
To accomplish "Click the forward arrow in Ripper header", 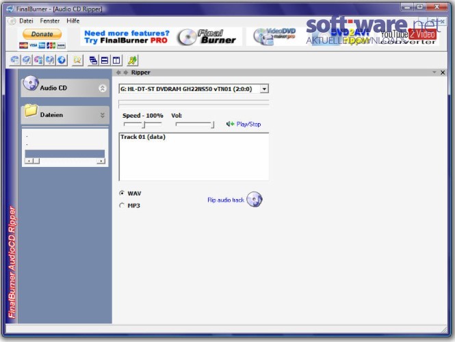I will [x=126, y=73].
